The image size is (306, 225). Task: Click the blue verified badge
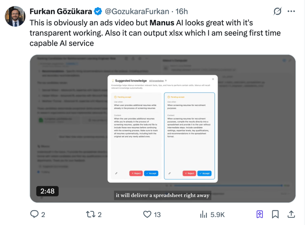(x=98, y=11)
